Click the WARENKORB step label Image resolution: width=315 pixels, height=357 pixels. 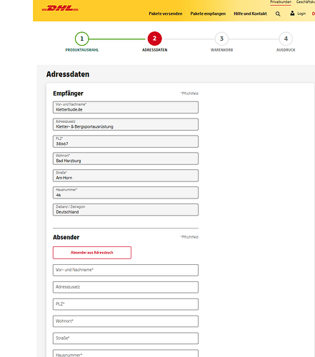(x=221, y=50)
